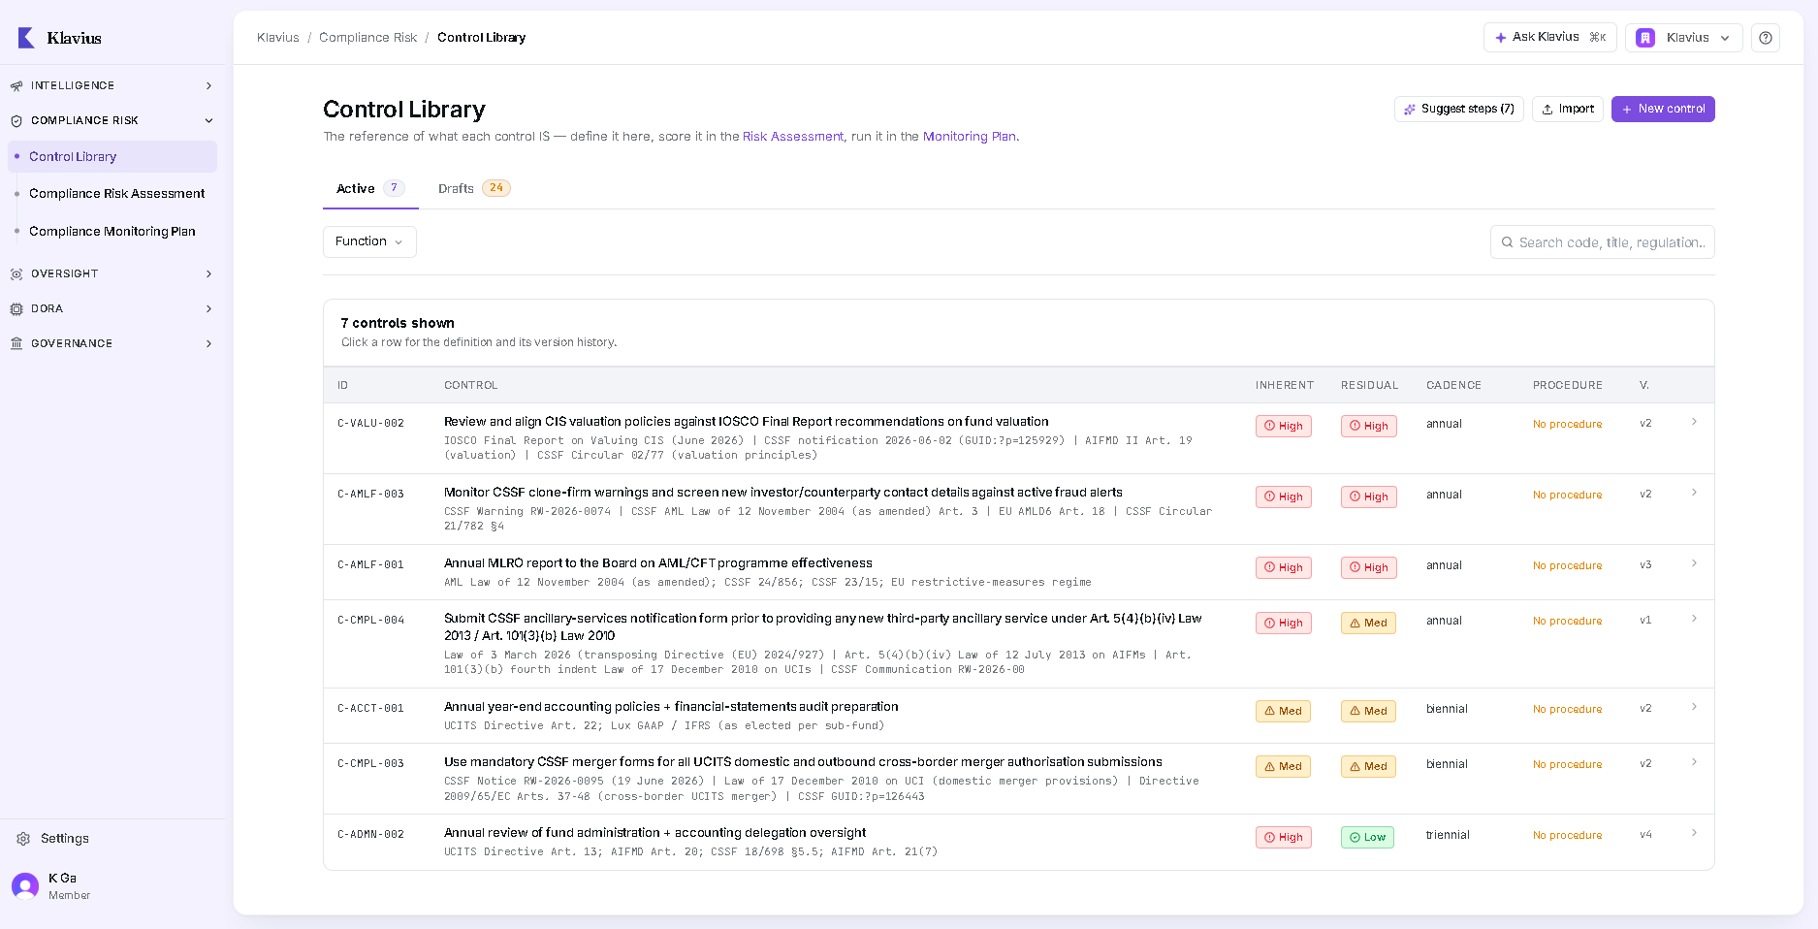Click the Low residual badge for C-ADMN-002
The image size is (1818, 929).
point(1367,837)
